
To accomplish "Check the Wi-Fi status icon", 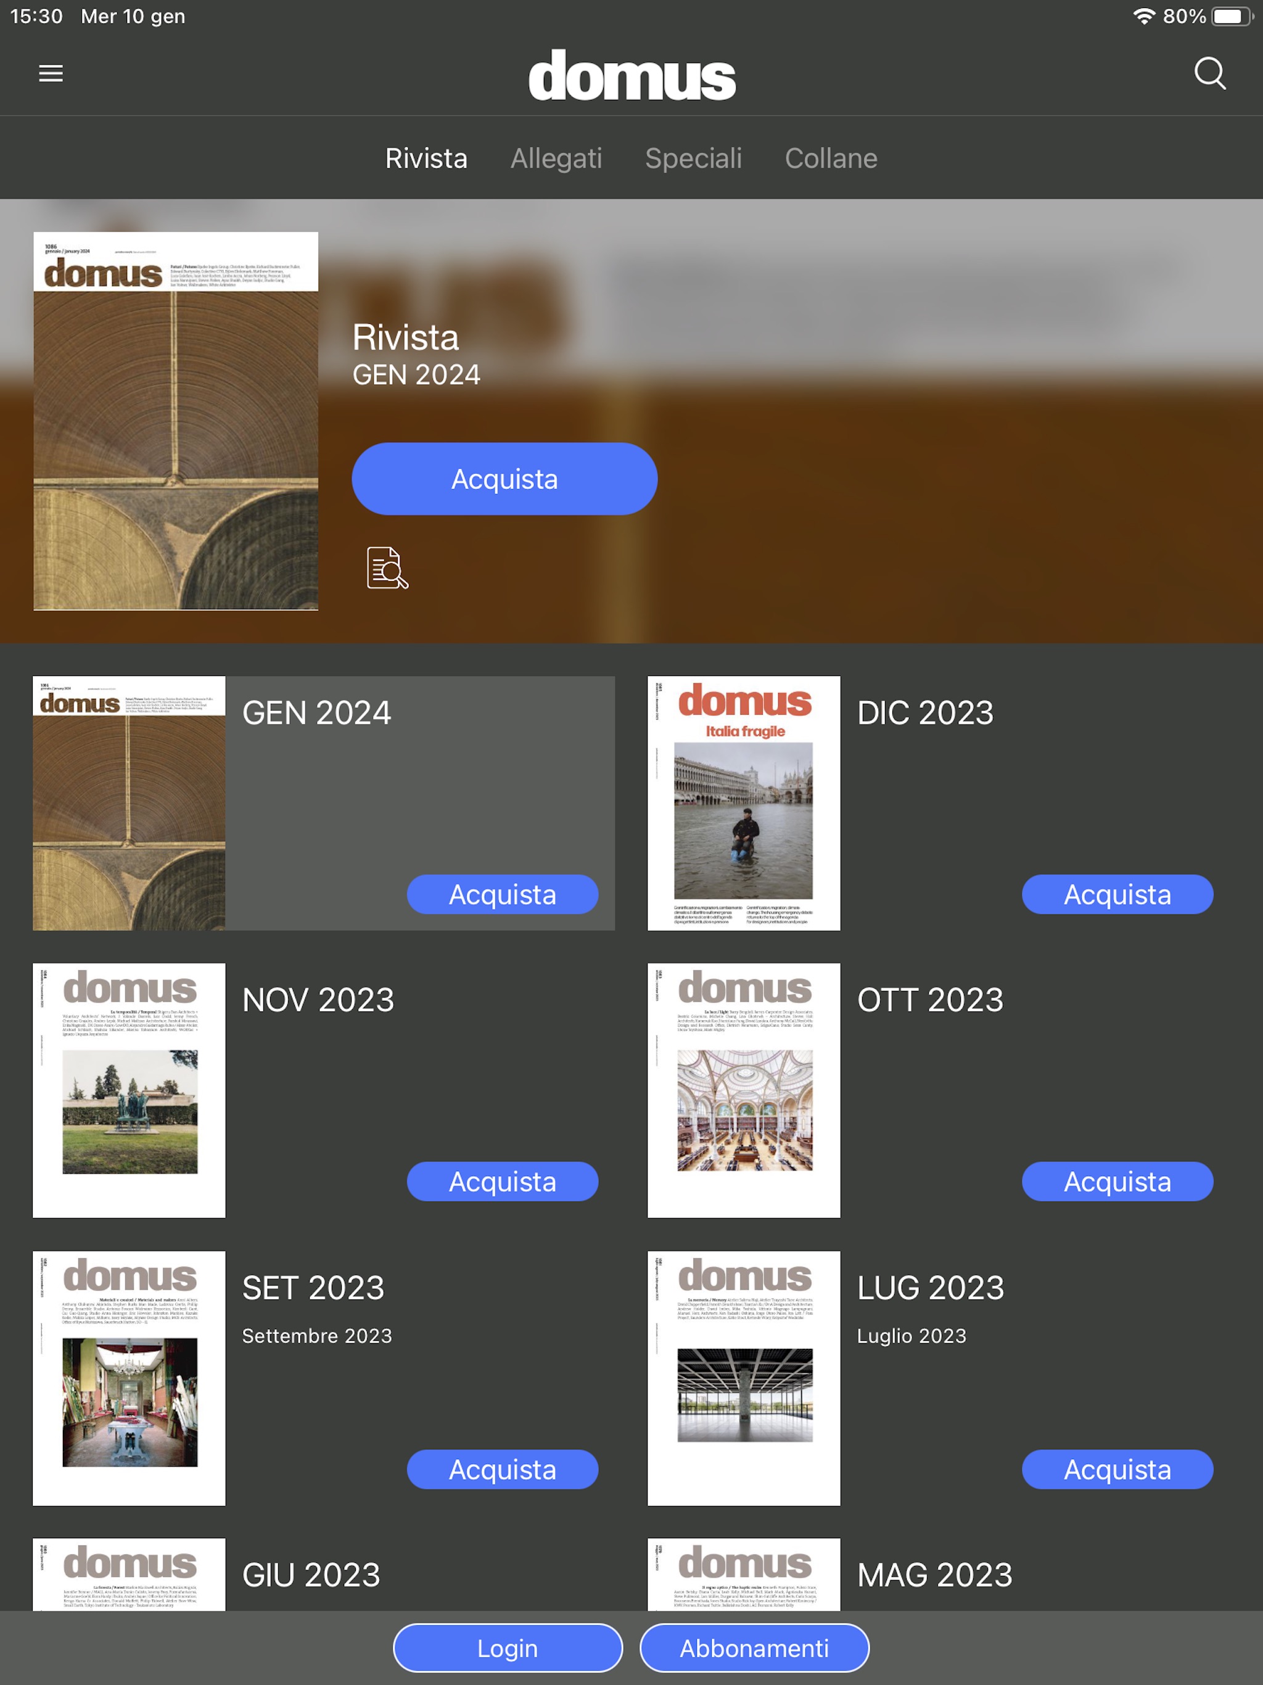I will [x=1143, y=16].
